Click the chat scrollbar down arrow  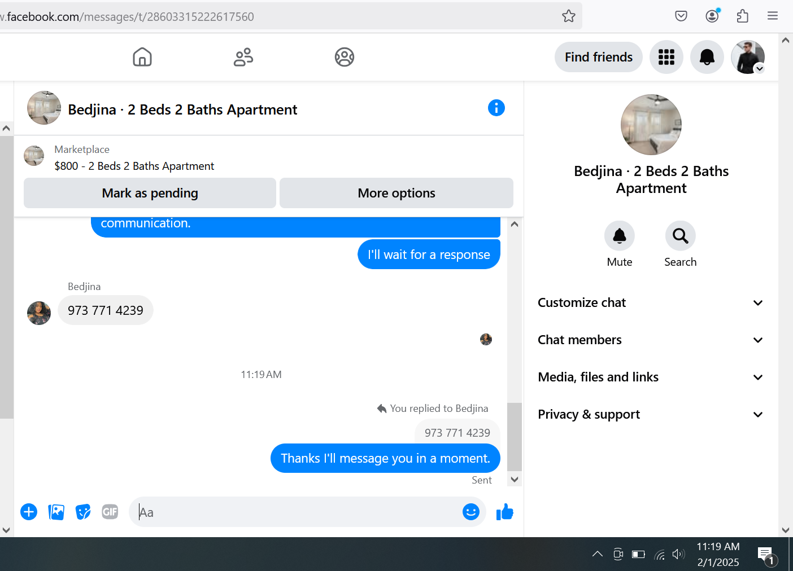(515, 480)
